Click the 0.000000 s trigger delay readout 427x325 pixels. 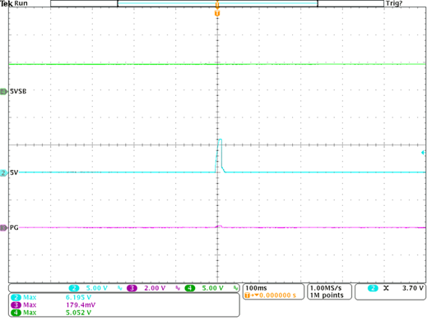277,295
